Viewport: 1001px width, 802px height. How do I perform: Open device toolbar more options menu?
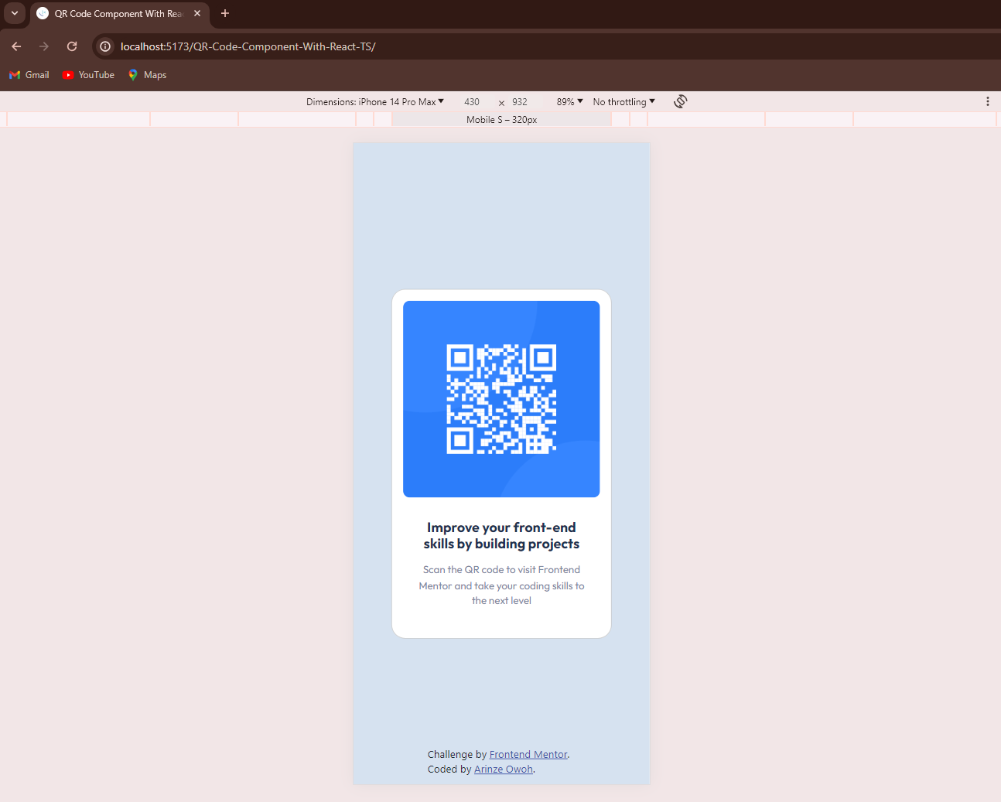point(988,101)
